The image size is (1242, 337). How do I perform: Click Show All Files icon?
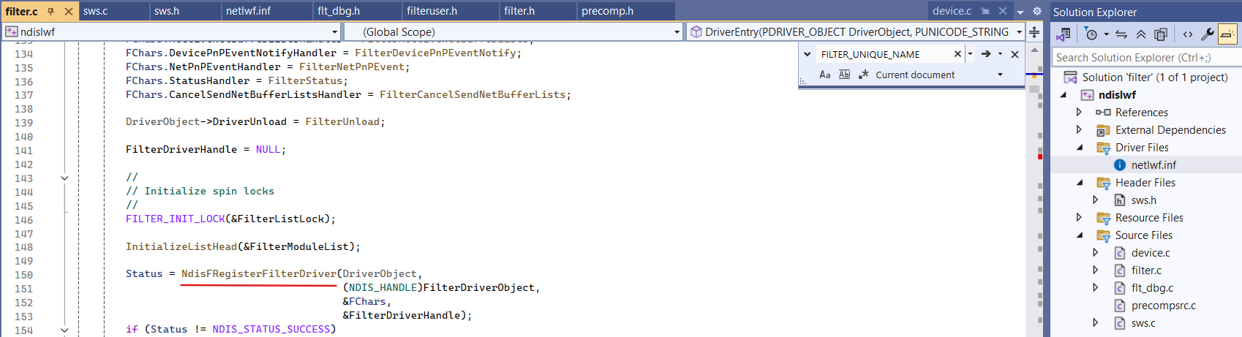[x=1161, y=34]
